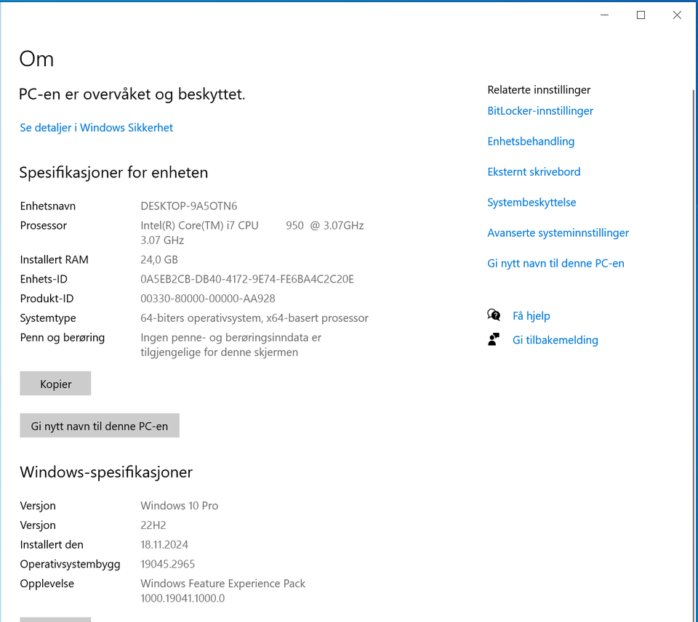Click the device name DESKTOP-9A5OTN6
Screen dimensions: 698x622
189,206
